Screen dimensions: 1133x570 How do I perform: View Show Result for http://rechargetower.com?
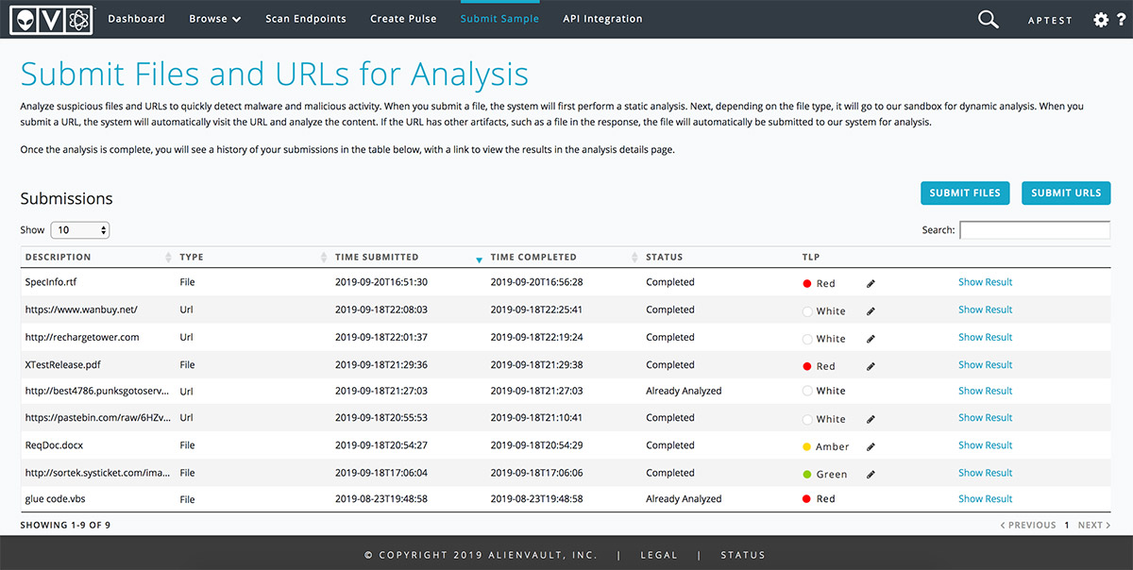coord(985,337)
